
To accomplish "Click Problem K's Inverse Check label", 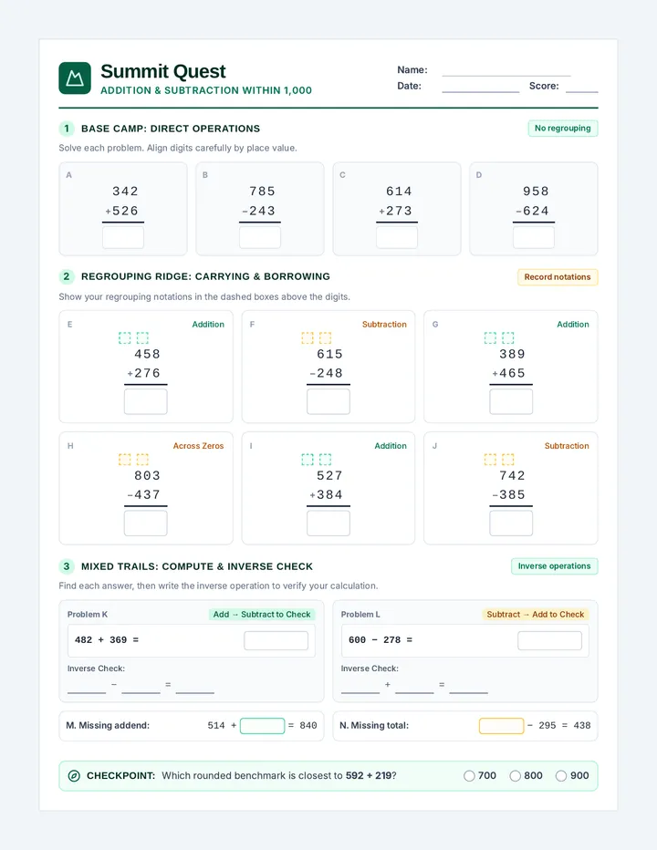I will [96, 669].
